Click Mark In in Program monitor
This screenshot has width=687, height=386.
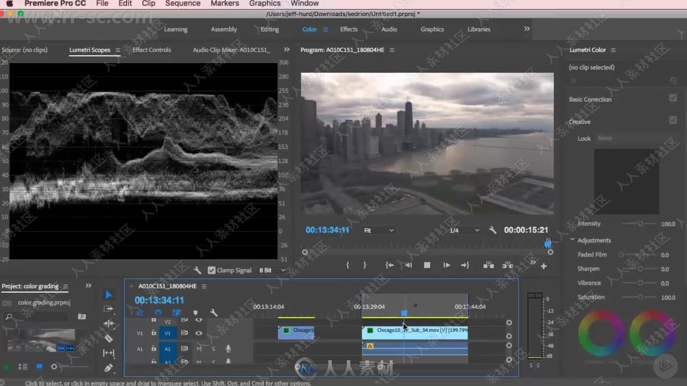pyautogui.click(x=348, y=265)
